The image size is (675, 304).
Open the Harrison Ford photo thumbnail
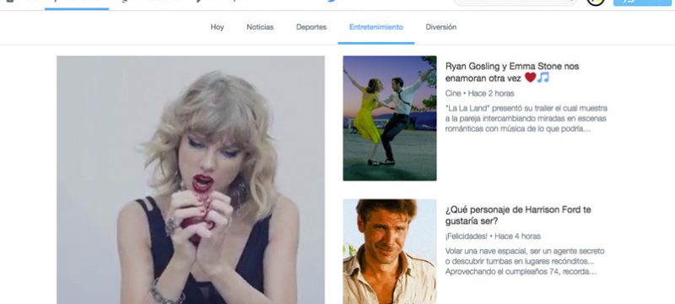(x=390, y=252)
